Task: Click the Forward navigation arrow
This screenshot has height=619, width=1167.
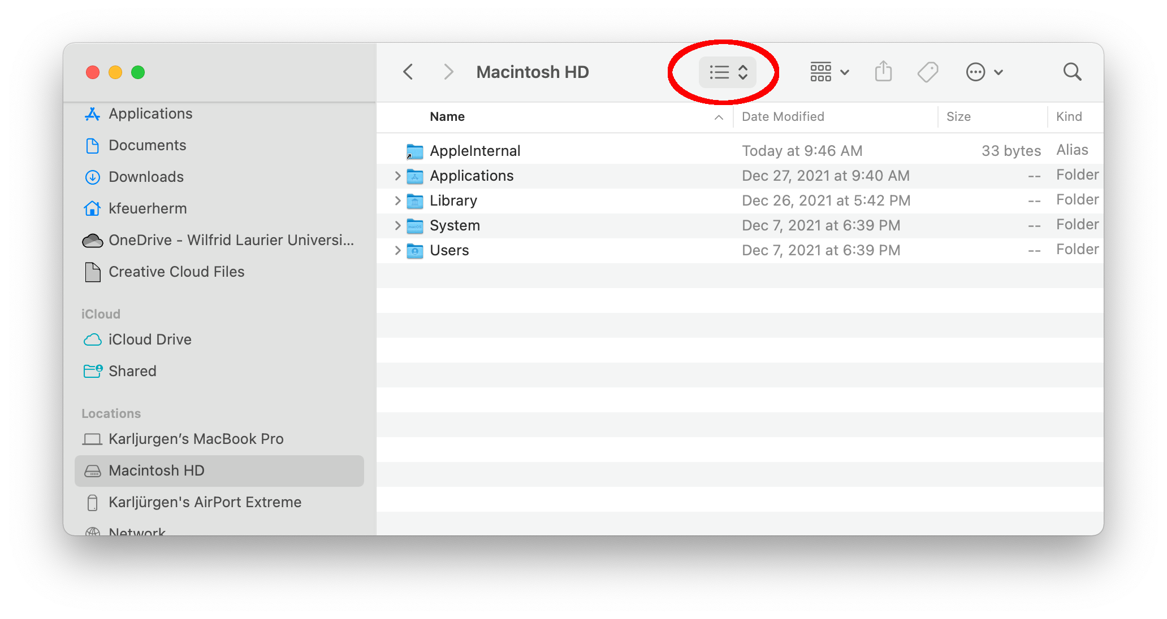Action: point(448,72)
